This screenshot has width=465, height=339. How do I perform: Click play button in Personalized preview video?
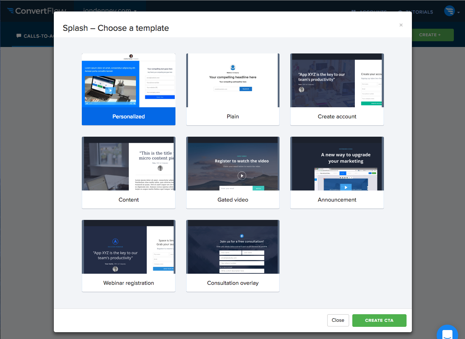coord(111,90)
